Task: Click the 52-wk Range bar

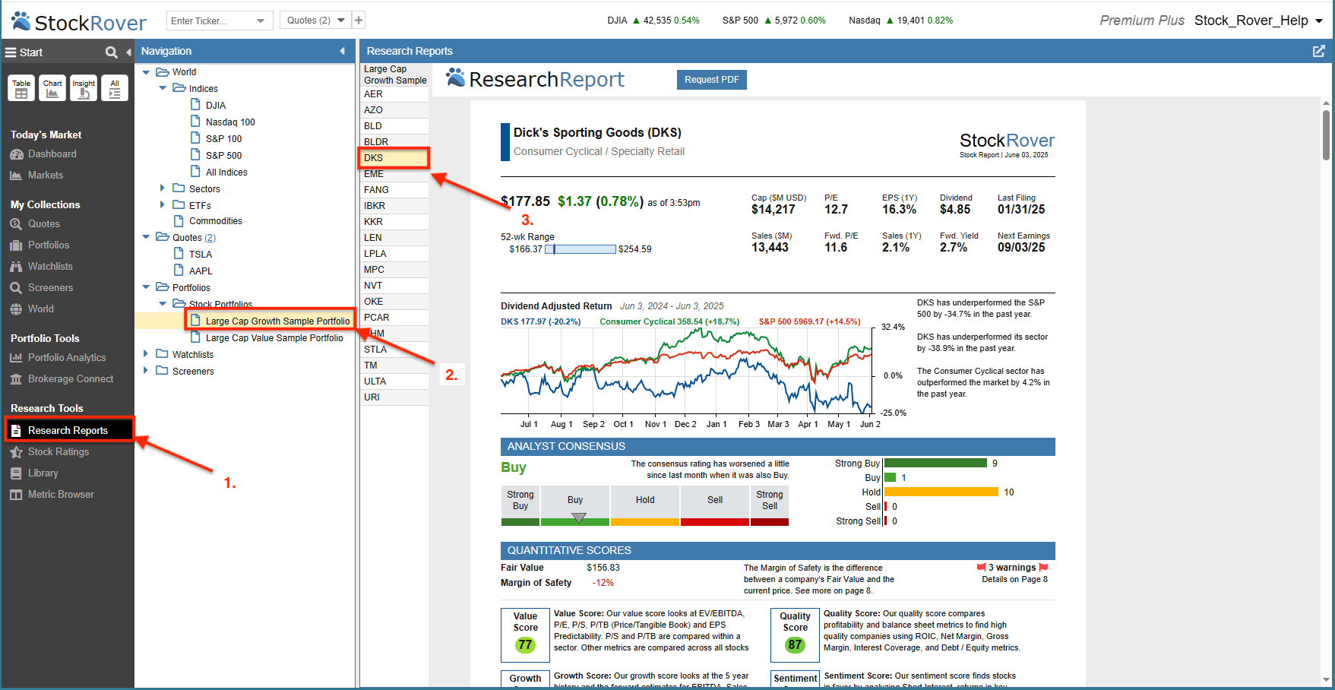Action: click(x=581, y=249)
